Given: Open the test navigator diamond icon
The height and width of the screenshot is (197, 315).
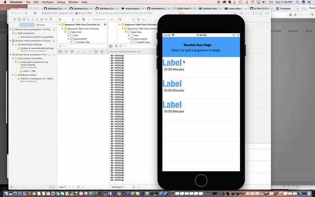Looking at the screenshot, I should pyautogui.click(x=37, y=19).
